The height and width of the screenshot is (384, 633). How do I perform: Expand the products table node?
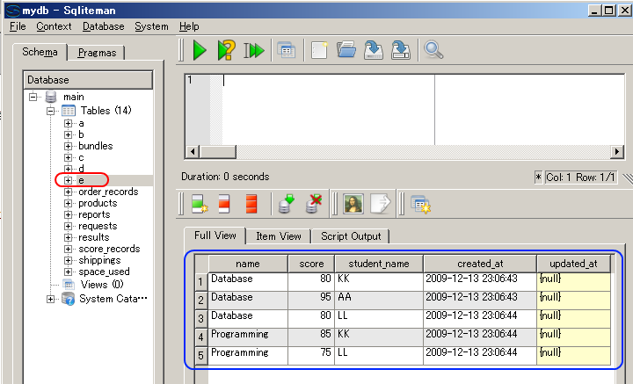(69, 203)
